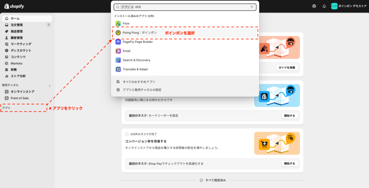Click the アプリと販売チャネルの設定 gear icon
This screenshot has width=369, height=188.
tap(118, 90)
